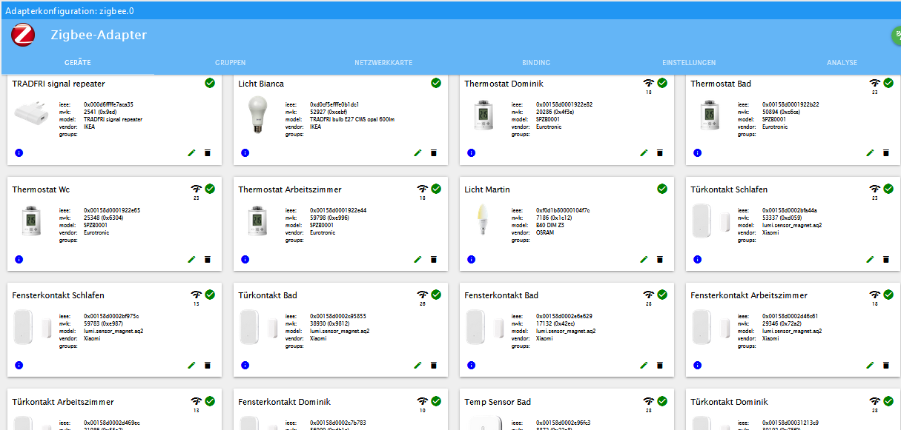Rename Thermostat Dominik with pencil icon
Image resolution: width=901 pixels, height=430 pixels.
[644, 153]
